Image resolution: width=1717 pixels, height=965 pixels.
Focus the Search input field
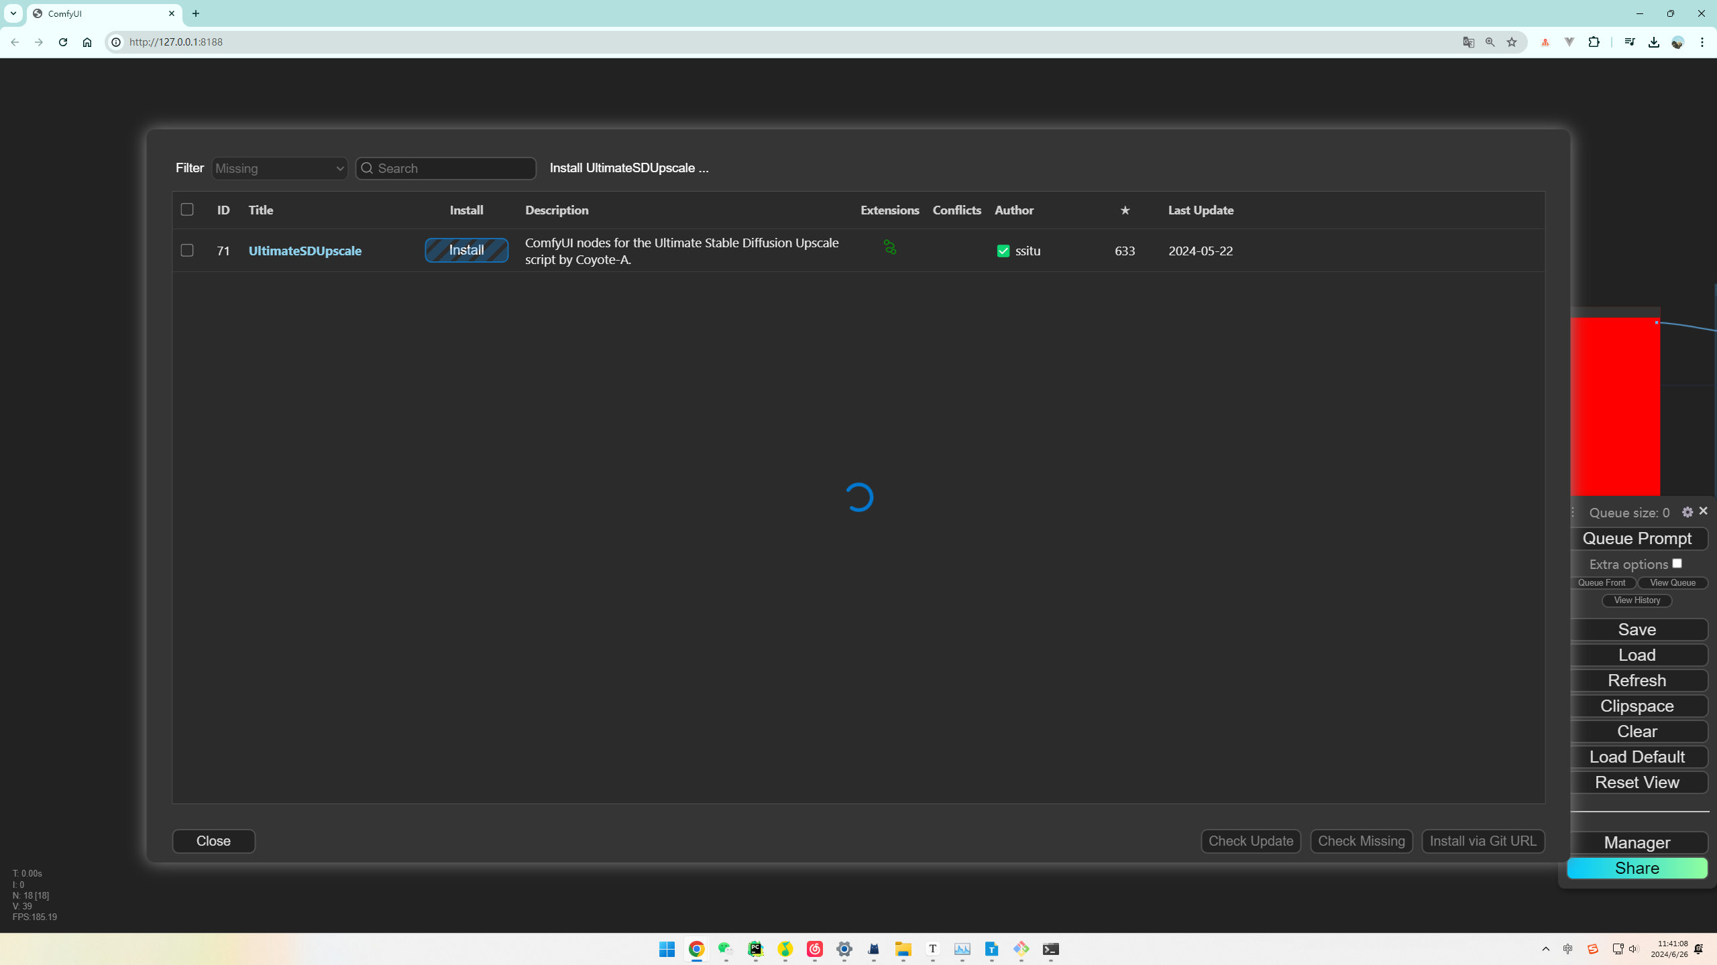[446, 168]
